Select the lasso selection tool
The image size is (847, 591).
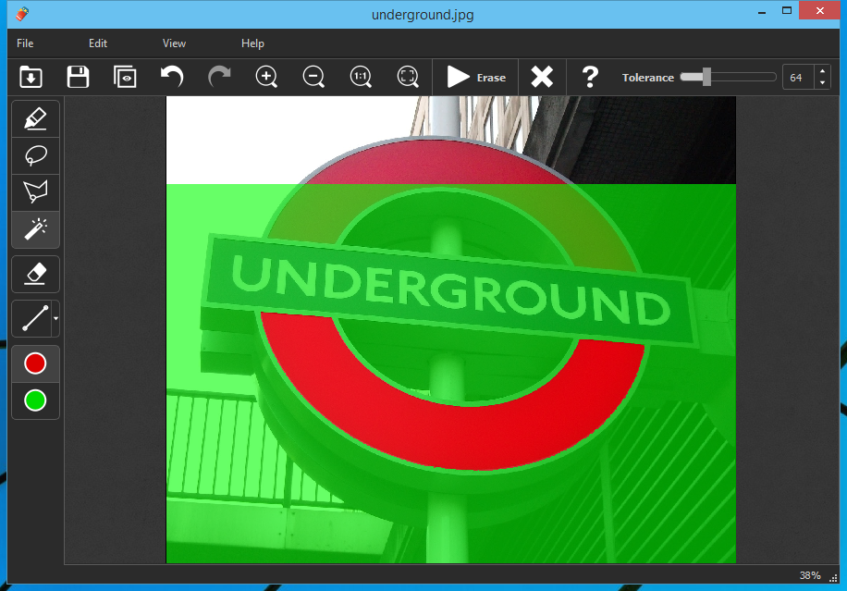pos(35,155)
